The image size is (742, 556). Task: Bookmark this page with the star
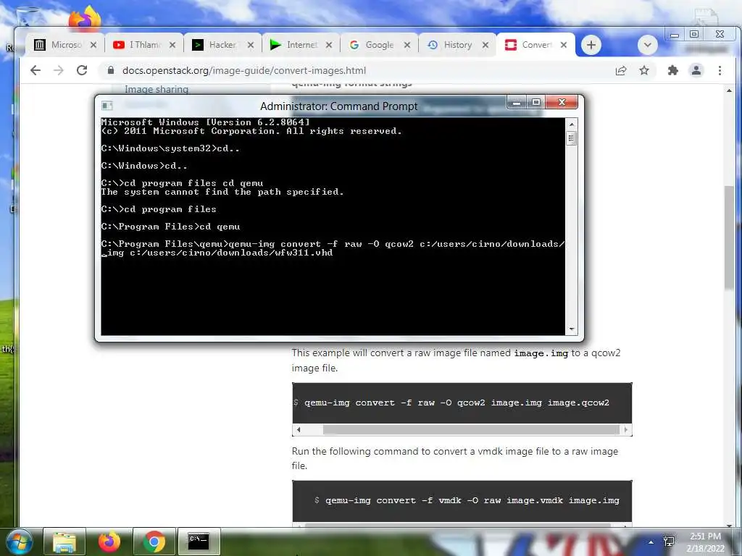[644, 70]
